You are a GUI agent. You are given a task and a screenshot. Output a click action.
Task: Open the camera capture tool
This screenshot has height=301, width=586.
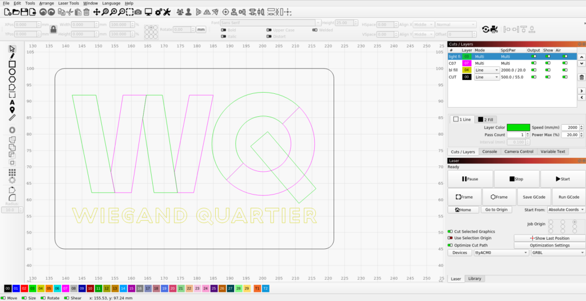[x=138, y=11]
